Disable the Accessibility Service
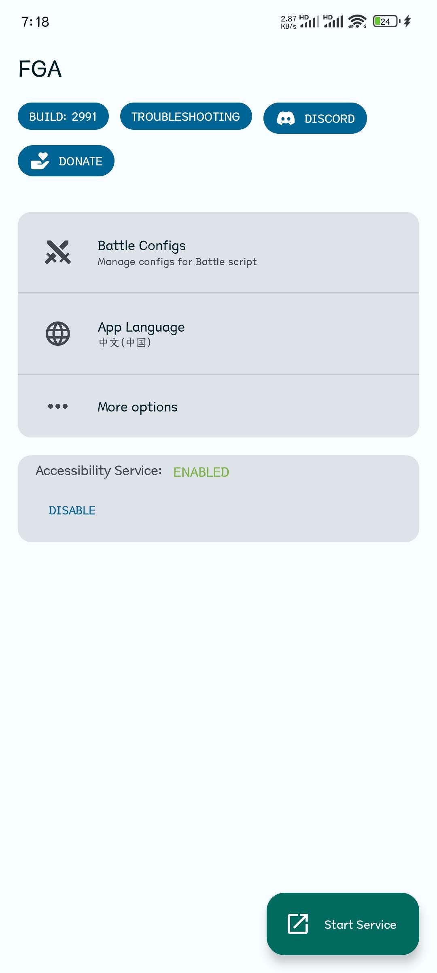 pos(72,510)
